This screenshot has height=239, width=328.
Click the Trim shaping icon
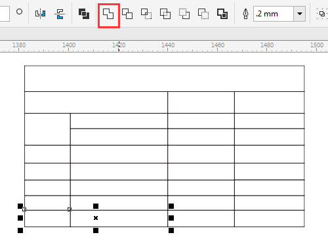[x=127, y=14]
